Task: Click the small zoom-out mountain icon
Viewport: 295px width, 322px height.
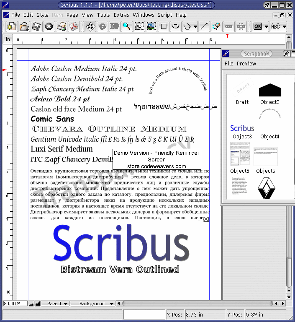Action: pyautogui.click(x=31, y=304)
